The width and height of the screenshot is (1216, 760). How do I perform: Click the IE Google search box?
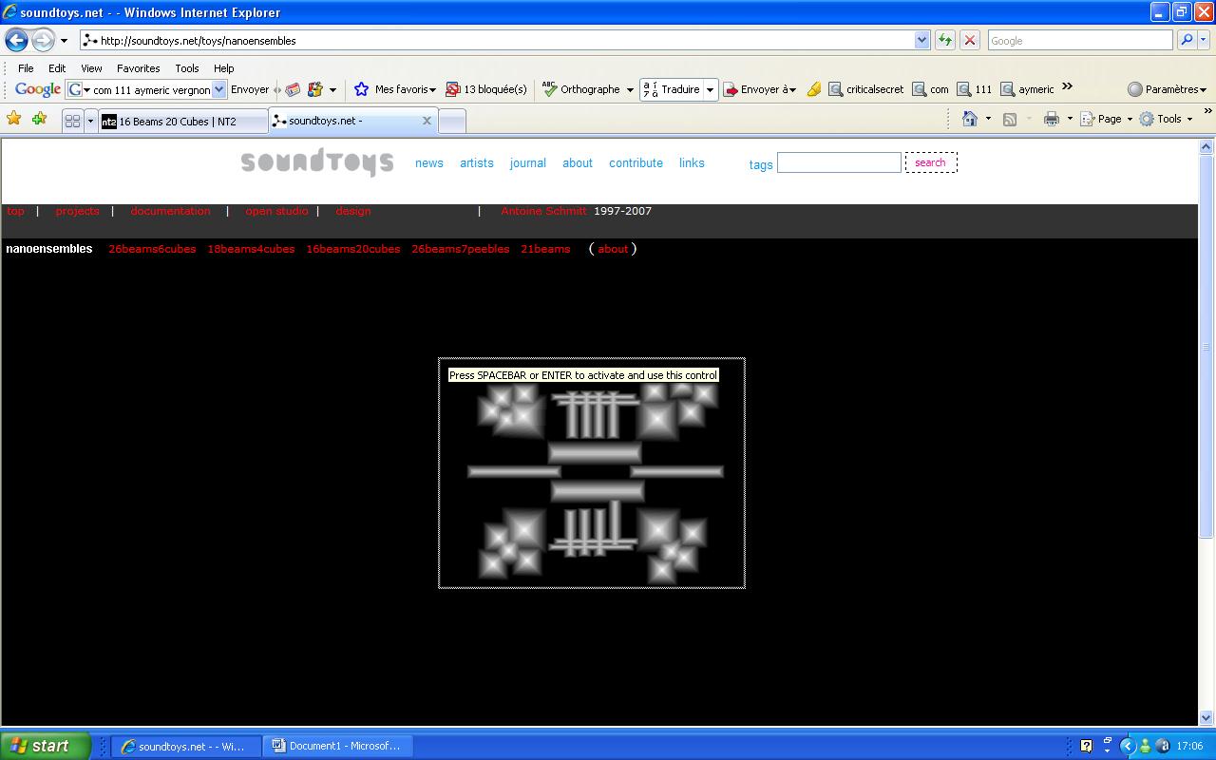pos(1079,40)
